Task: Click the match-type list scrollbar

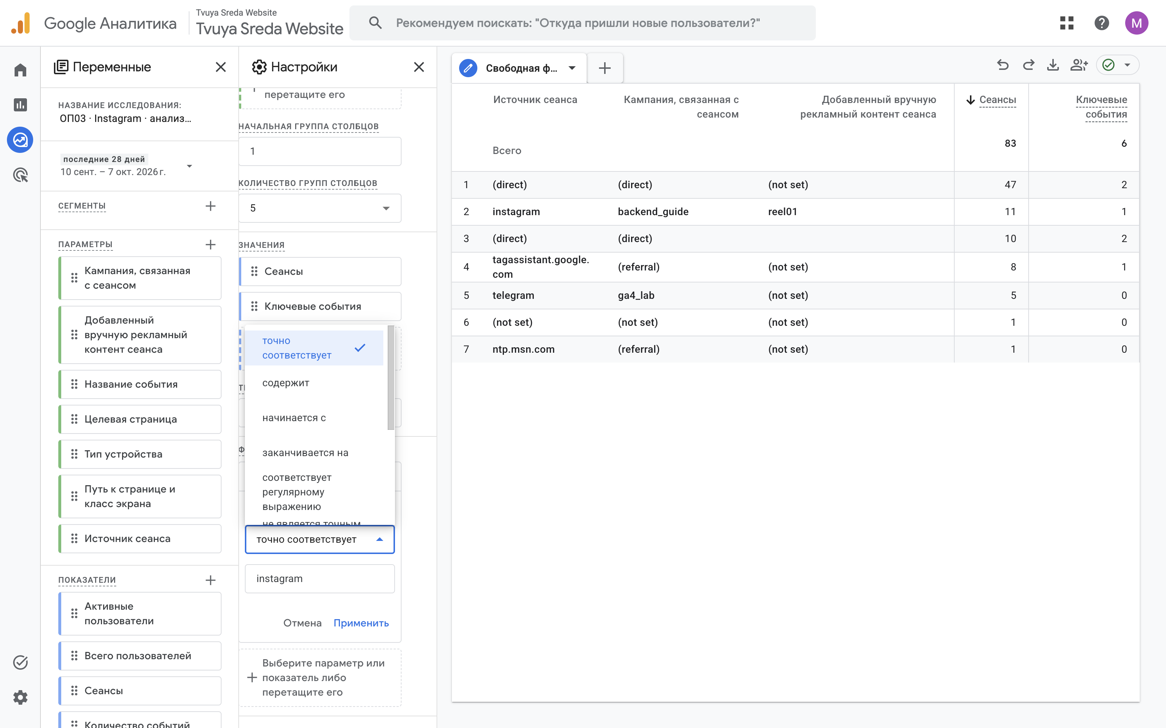Action: (x=391, y=378)
